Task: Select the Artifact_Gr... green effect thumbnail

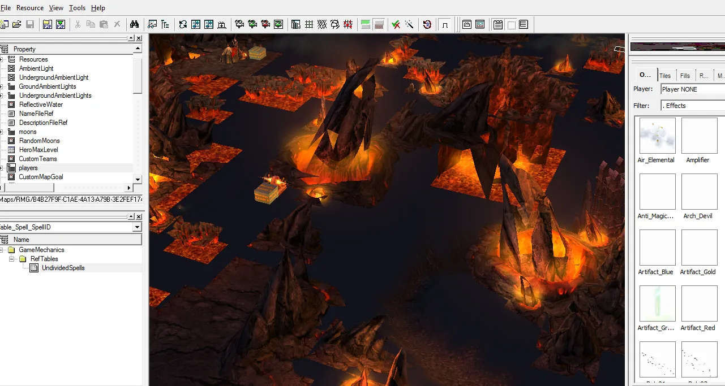Action: pos(657,303)
